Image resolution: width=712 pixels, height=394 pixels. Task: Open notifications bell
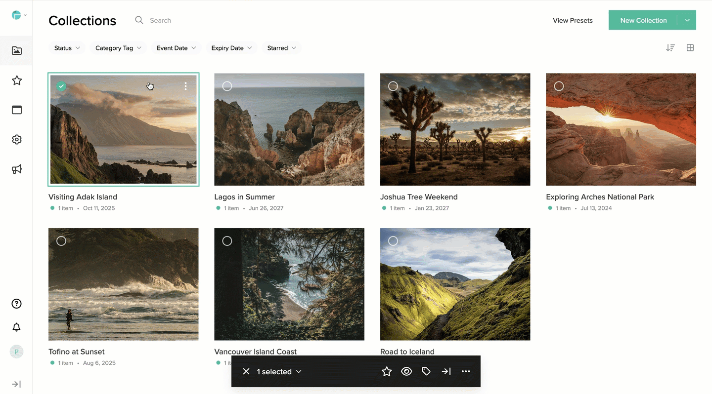pos(17,327)
